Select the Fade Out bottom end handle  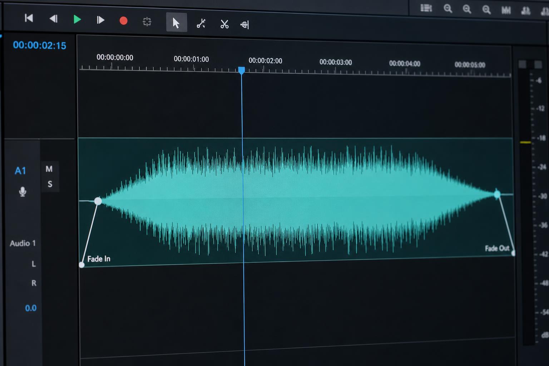click(514, 253)
